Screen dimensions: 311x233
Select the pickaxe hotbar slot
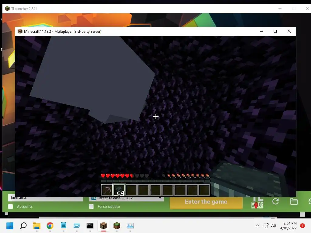(107, 190)
